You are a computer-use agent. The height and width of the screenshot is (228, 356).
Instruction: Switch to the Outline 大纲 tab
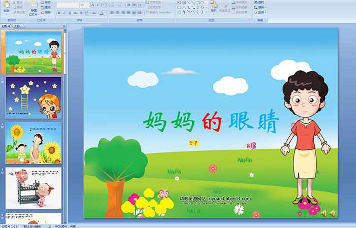pyautogui.click(x=17, y=26)
